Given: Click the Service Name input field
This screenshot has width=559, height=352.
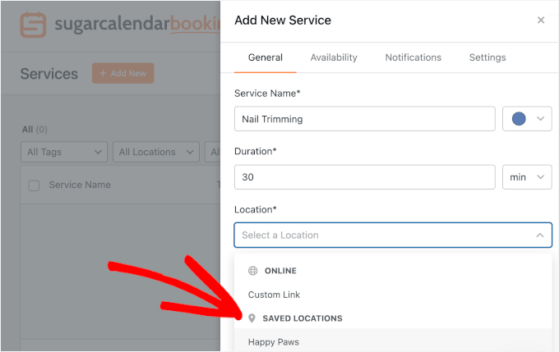Looking at the screenshot, I should (365, 119).
